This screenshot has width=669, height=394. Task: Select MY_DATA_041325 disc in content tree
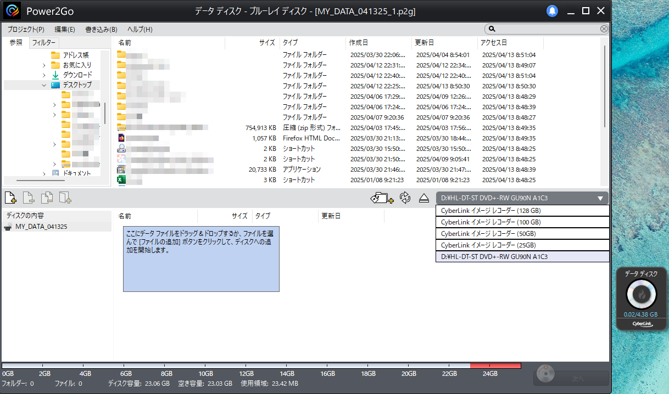[41, 227]
